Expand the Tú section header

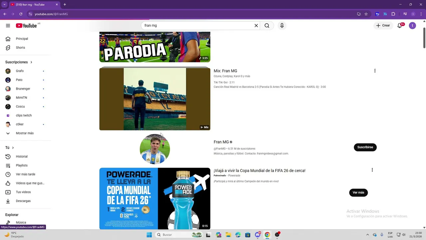click(10, 148)
